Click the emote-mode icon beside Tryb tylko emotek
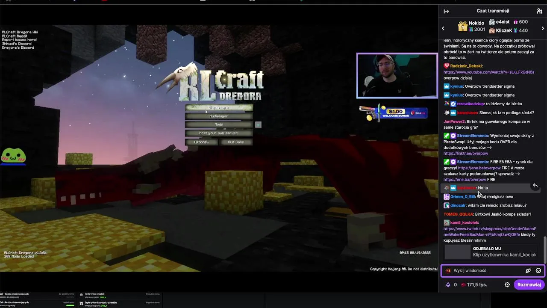The image size is (547, 308). tap(81, 295)
